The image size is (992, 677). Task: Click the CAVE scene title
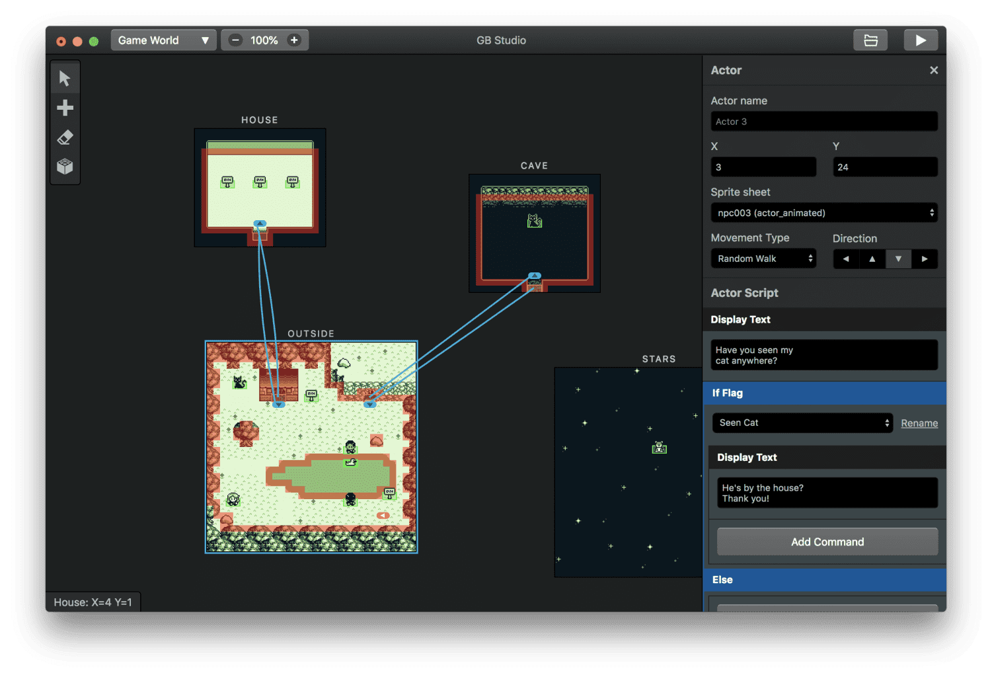[534, 166]
